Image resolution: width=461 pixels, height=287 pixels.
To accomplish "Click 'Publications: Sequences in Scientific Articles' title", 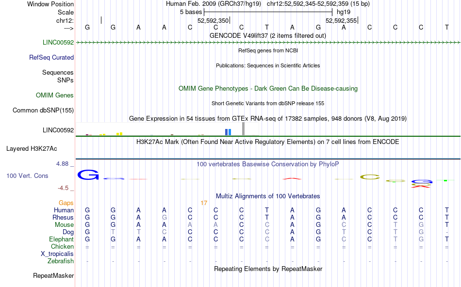I will 268,65.
